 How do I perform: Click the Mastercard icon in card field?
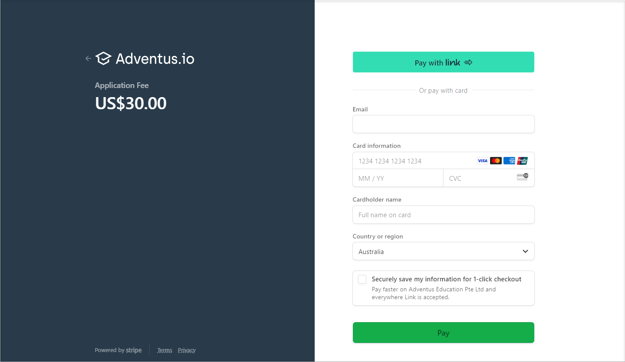point(496,160)
